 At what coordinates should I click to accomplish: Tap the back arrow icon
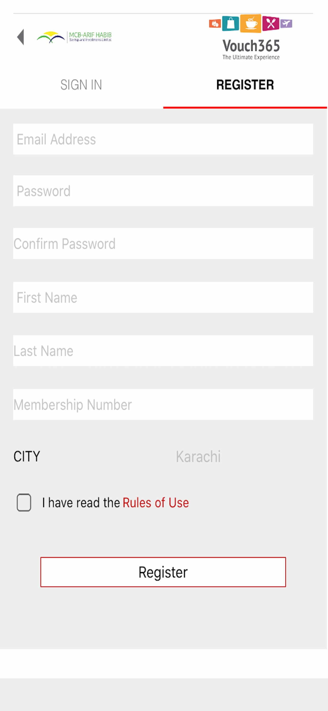point(21,37)
